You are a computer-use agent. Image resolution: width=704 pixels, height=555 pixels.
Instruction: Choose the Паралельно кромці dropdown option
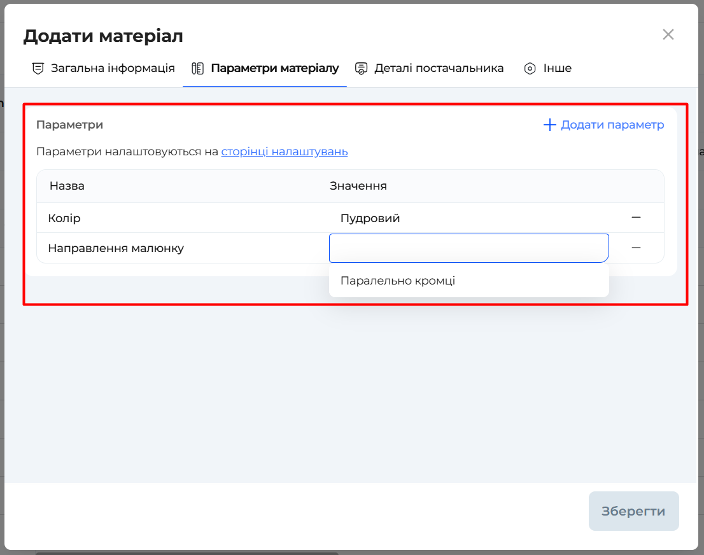[398, 281]
